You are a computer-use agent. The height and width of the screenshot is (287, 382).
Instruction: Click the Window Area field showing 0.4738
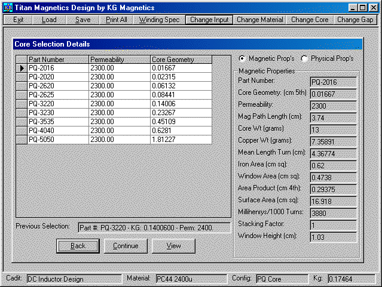(x=334, y=178)
